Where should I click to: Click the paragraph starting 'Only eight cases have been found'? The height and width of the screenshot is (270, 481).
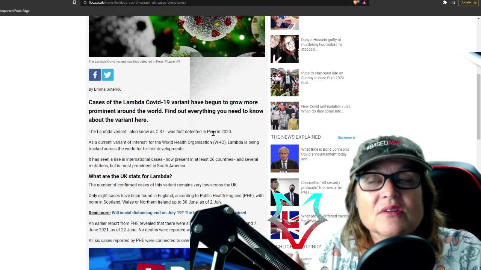(176, 199)
